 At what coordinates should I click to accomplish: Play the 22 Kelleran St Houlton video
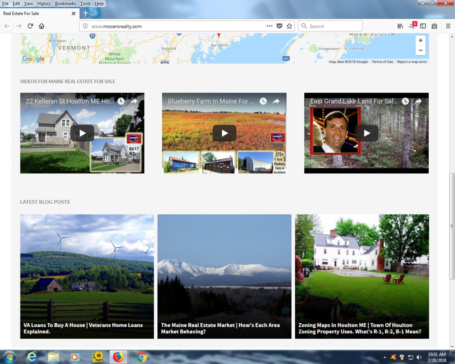pos(82,133)
